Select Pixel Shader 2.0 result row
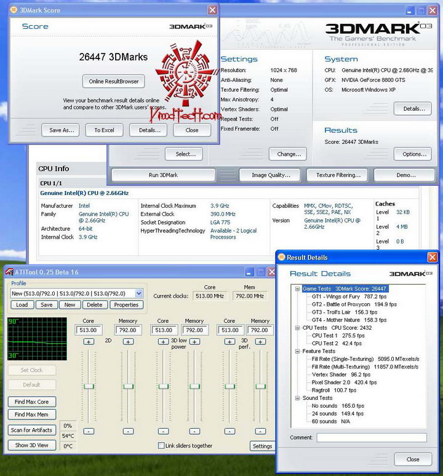Viewport: 443px width, 476px height. point(344,382)
